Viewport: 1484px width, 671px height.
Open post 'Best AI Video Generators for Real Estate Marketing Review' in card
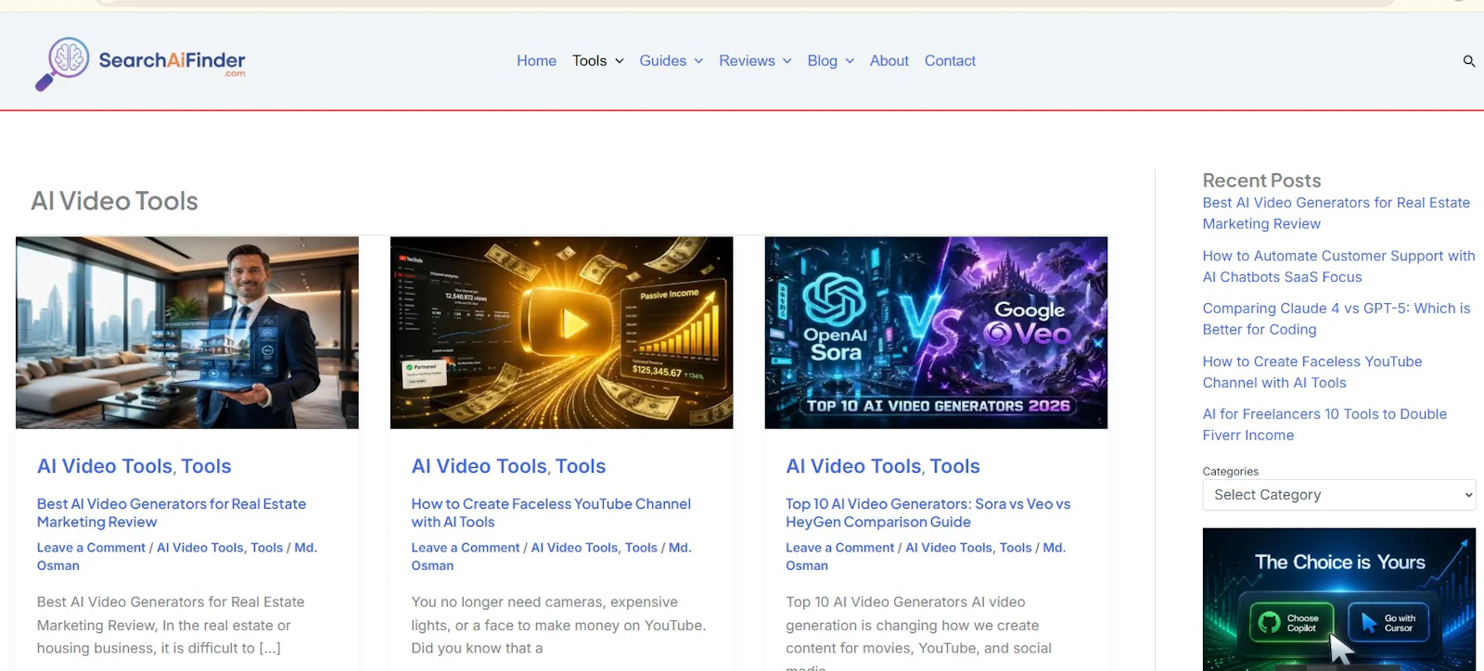(x=172, y=513)
